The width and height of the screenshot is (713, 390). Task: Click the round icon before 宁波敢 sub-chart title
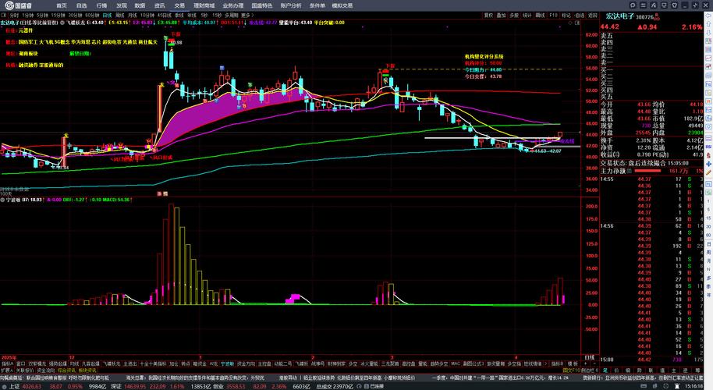pos(2,200)
